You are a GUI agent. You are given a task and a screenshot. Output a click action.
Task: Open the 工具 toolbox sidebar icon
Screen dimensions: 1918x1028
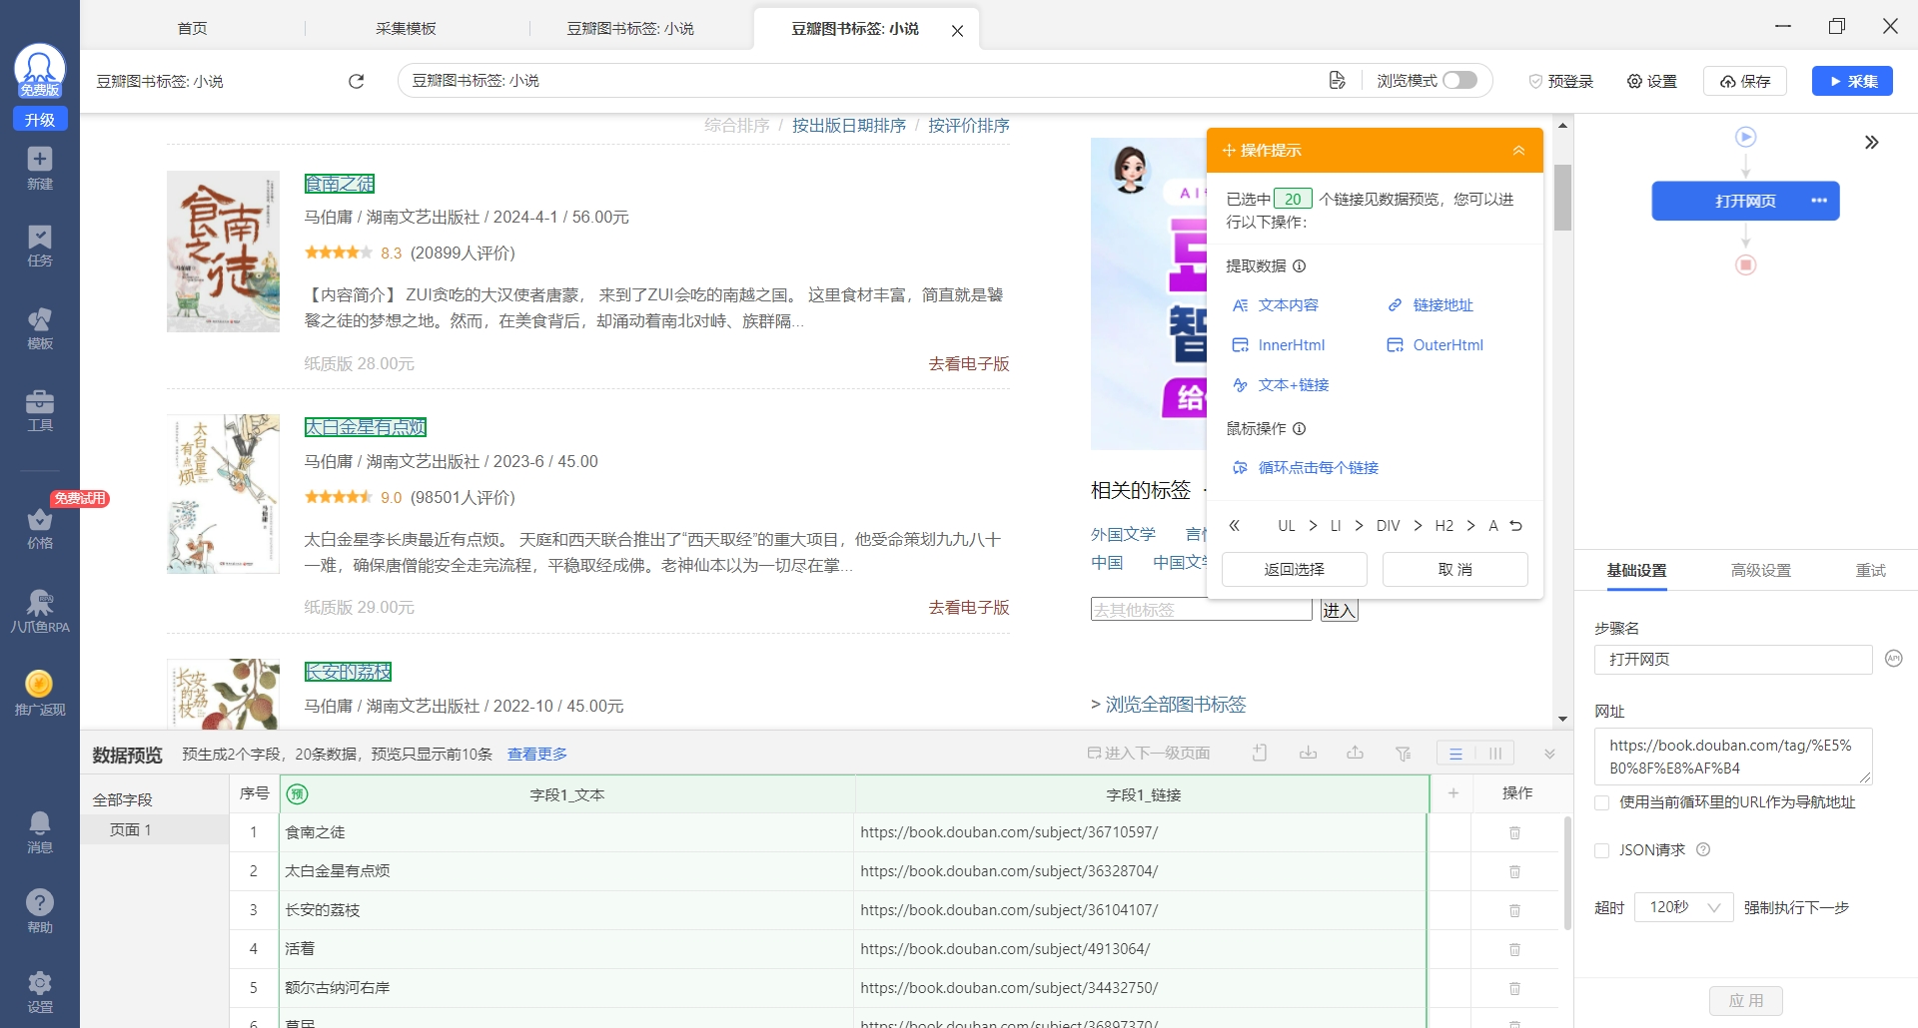coord(40,410)
